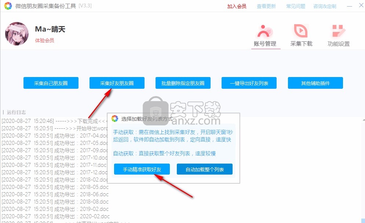Choose 自动加载整个列表 in the dialog

pos(205,169)
